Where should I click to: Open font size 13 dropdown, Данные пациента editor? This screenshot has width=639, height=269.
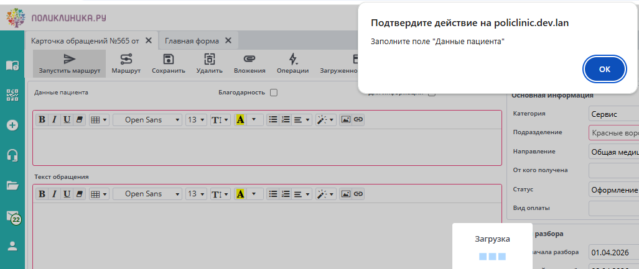pos(196,120)
